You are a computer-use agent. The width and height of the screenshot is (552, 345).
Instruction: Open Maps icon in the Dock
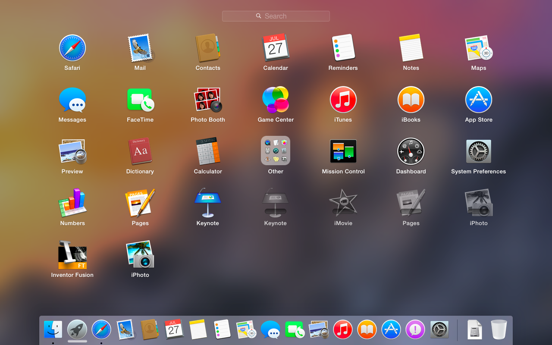click(x=246, y=330)
